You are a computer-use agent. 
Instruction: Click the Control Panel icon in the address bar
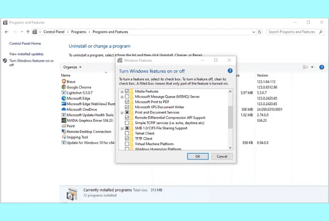35,32
